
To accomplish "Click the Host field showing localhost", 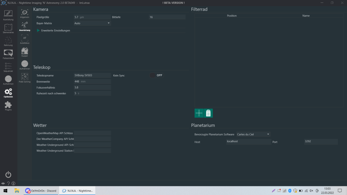I will tap(249, 142).
